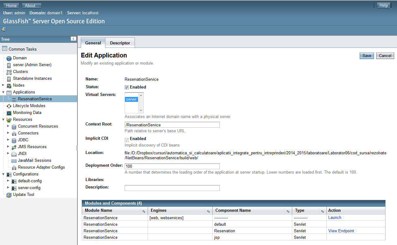
Task: Open the Help button
Action: pyautogui.click(x=384, y=5)
